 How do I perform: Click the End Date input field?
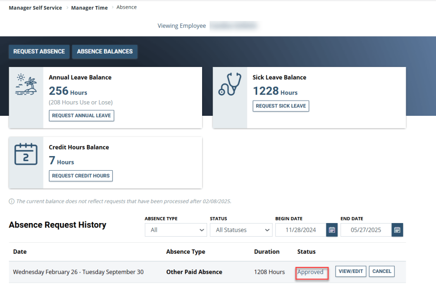click(x=366, y=230)
